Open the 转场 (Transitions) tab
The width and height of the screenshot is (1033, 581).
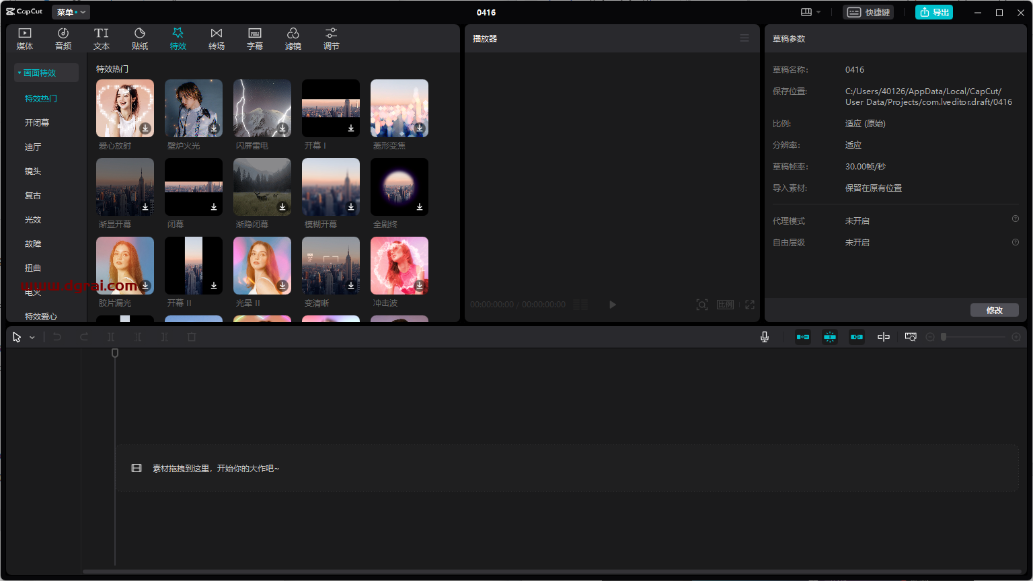click(x=217, y=39)
